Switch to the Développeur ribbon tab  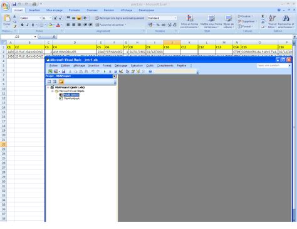pos(146,10)
